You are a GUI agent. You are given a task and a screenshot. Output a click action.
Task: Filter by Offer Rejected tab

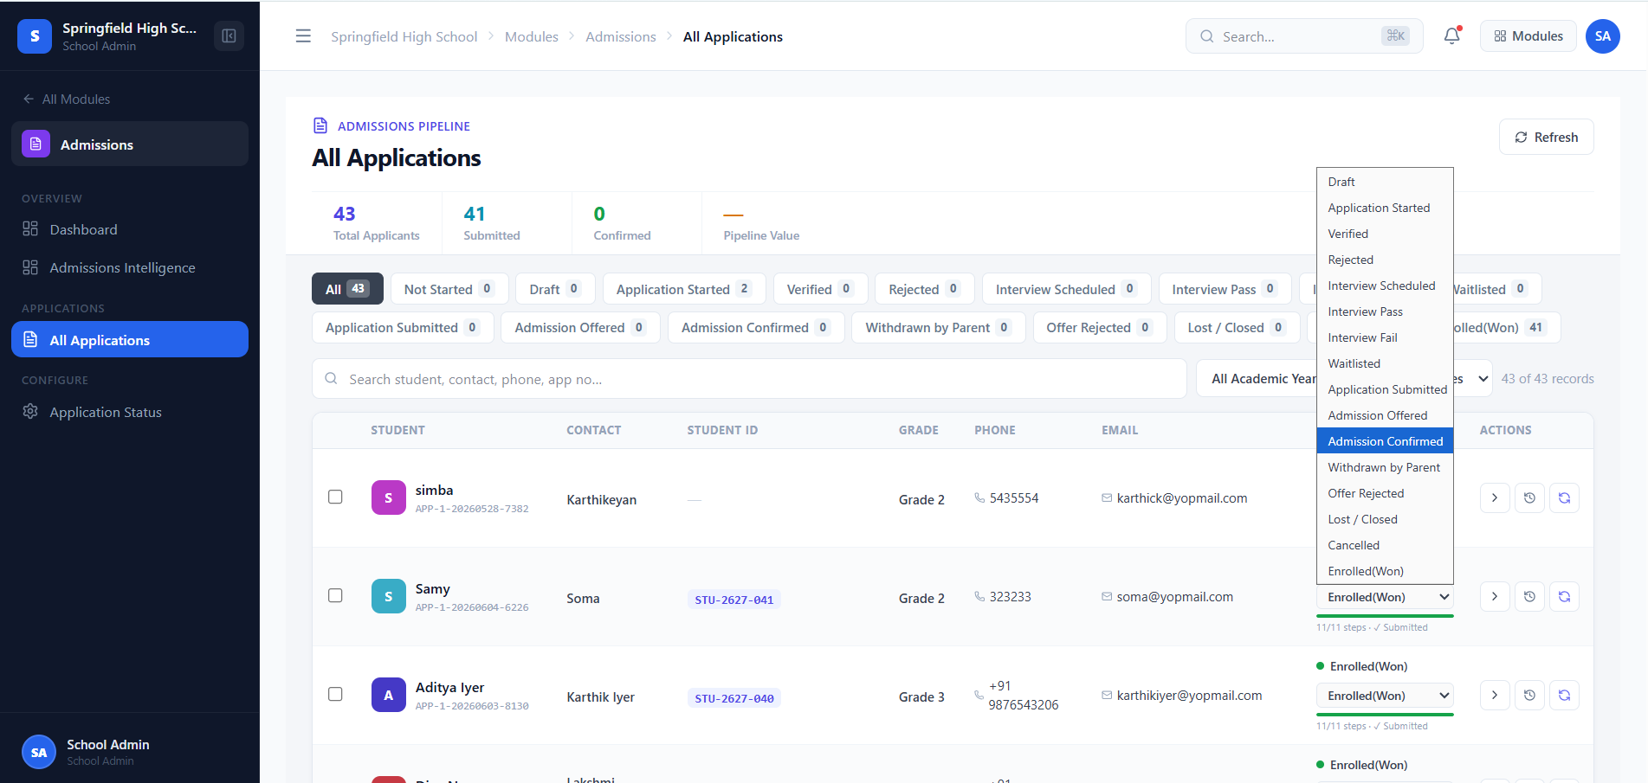click(1100, 327)
